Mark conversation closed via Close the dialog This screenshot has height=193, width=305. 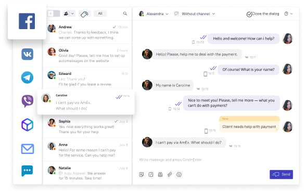point(263,14)
